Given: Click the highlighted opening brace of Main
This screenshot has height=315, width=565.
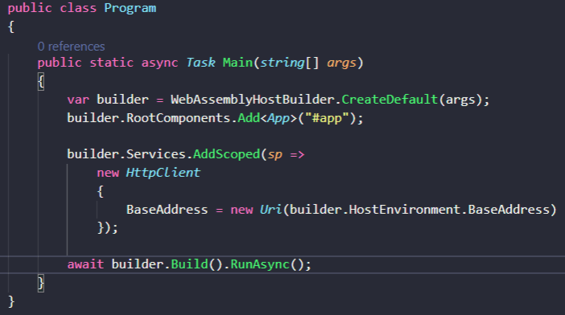Looking at the screenshot, I should point(41,82).
